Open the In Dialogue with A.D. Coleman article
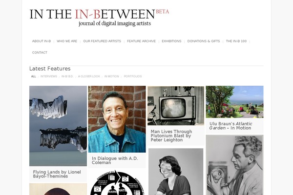Screen dimensions: 293x195 point(115,160)
